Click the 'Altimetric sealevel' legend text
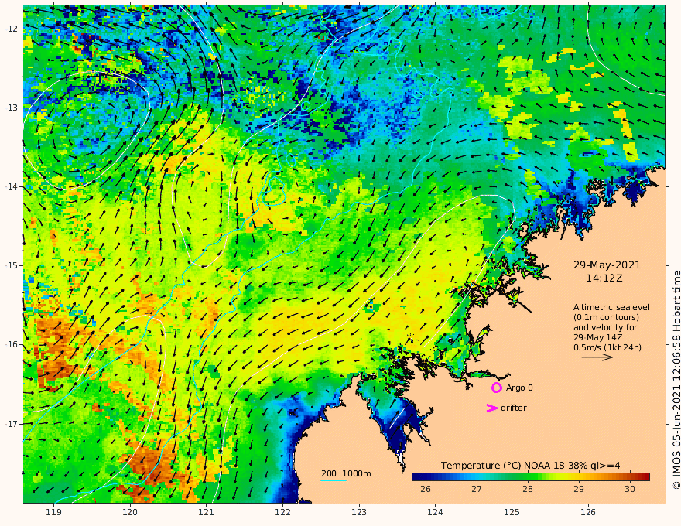This screenshot has width=681, height=526. pos(611,307)
